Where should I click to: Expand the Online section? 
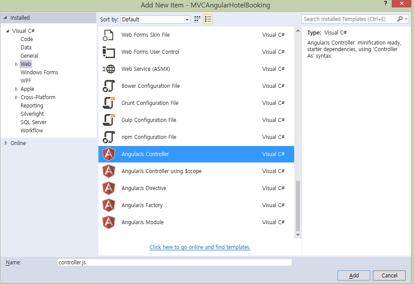pyautogui.click(x=6, y=143)
